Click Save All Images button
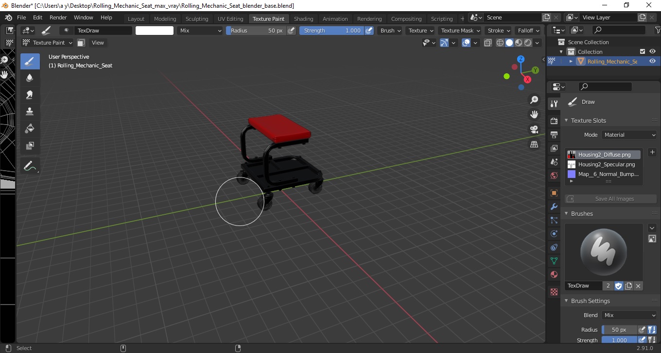 coord(610,199)
